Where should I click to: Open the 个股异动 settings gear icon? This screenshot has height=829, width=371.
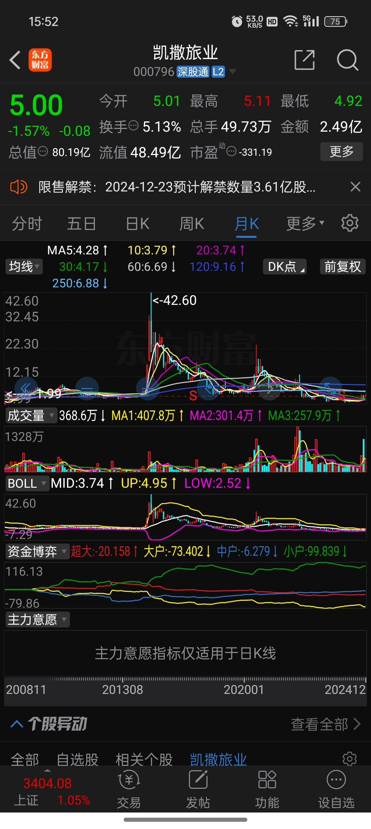pyautogui.click(x=350, y=759)
